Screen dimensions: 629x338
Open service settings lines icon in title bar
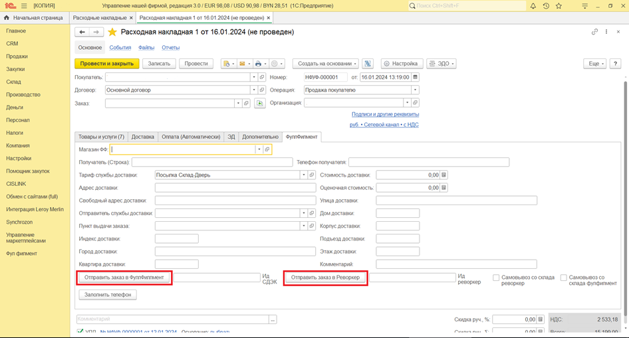click(585, 6)
